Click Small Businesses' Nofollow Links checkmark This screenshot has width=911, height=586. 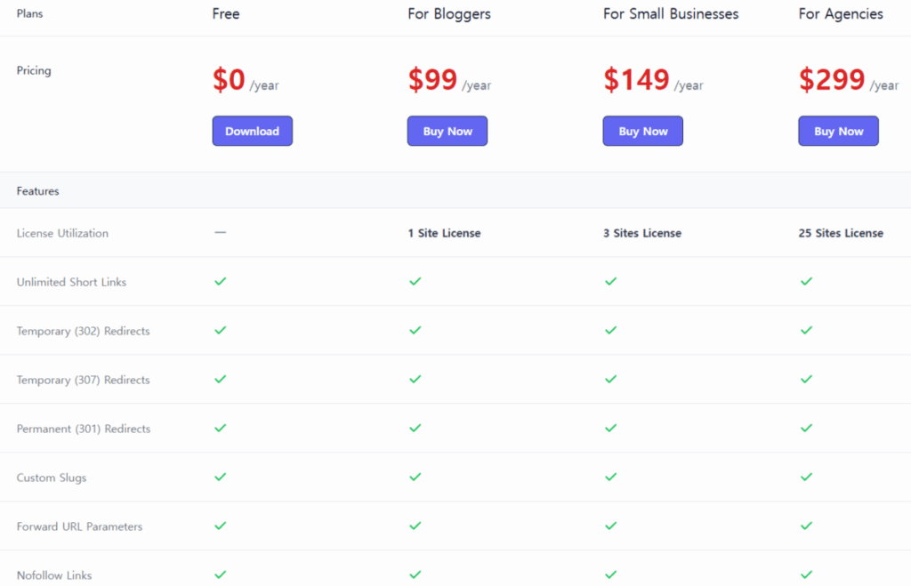tap(610, 574)
